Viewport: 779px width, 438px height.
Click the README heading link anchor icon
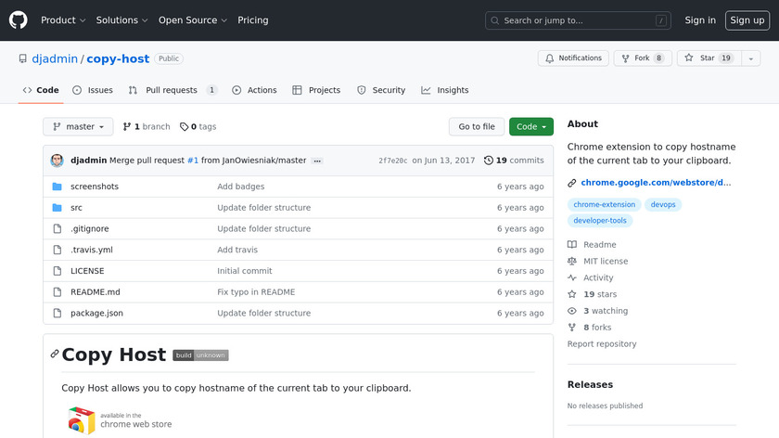(55, 354)
